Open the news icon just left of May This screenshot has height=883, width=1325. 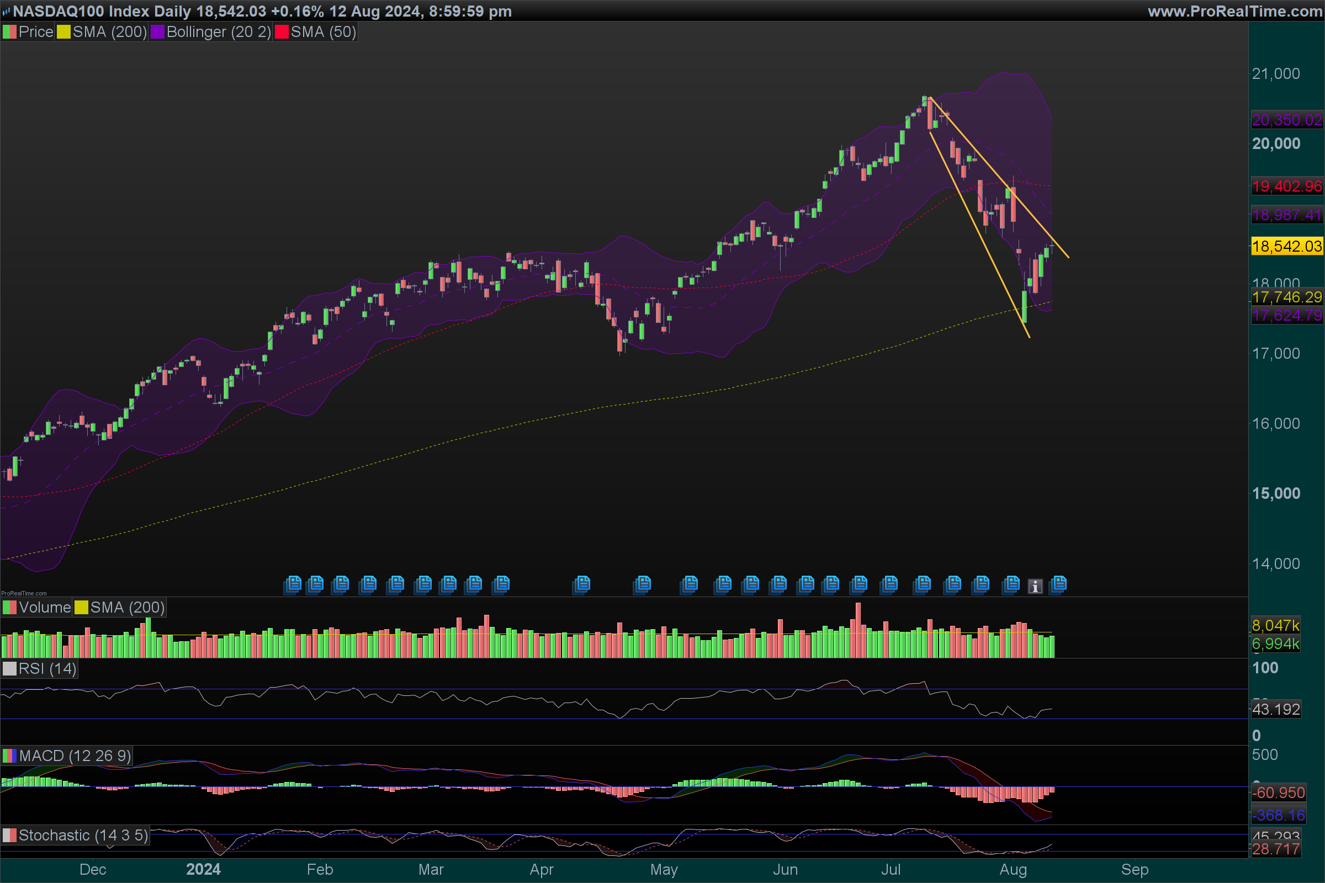click(x=642, y=584)
